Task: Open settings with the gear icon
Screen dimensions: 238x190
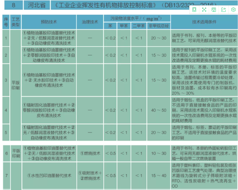Action: pyautogui.click(x=233, y=10)
